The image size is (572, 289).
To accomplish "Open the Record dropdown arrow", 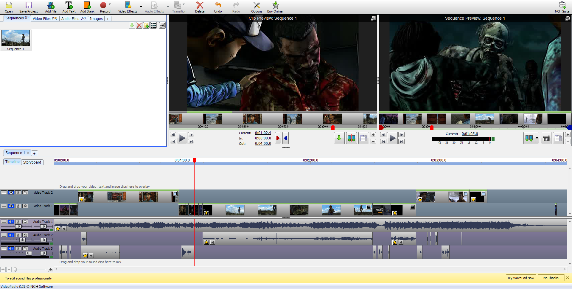I will pyautogui.click(x=110, y=4).
